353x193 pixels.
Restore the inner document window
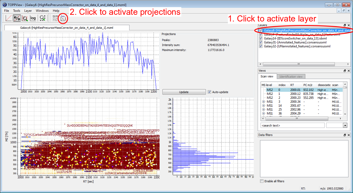[344, 11]
